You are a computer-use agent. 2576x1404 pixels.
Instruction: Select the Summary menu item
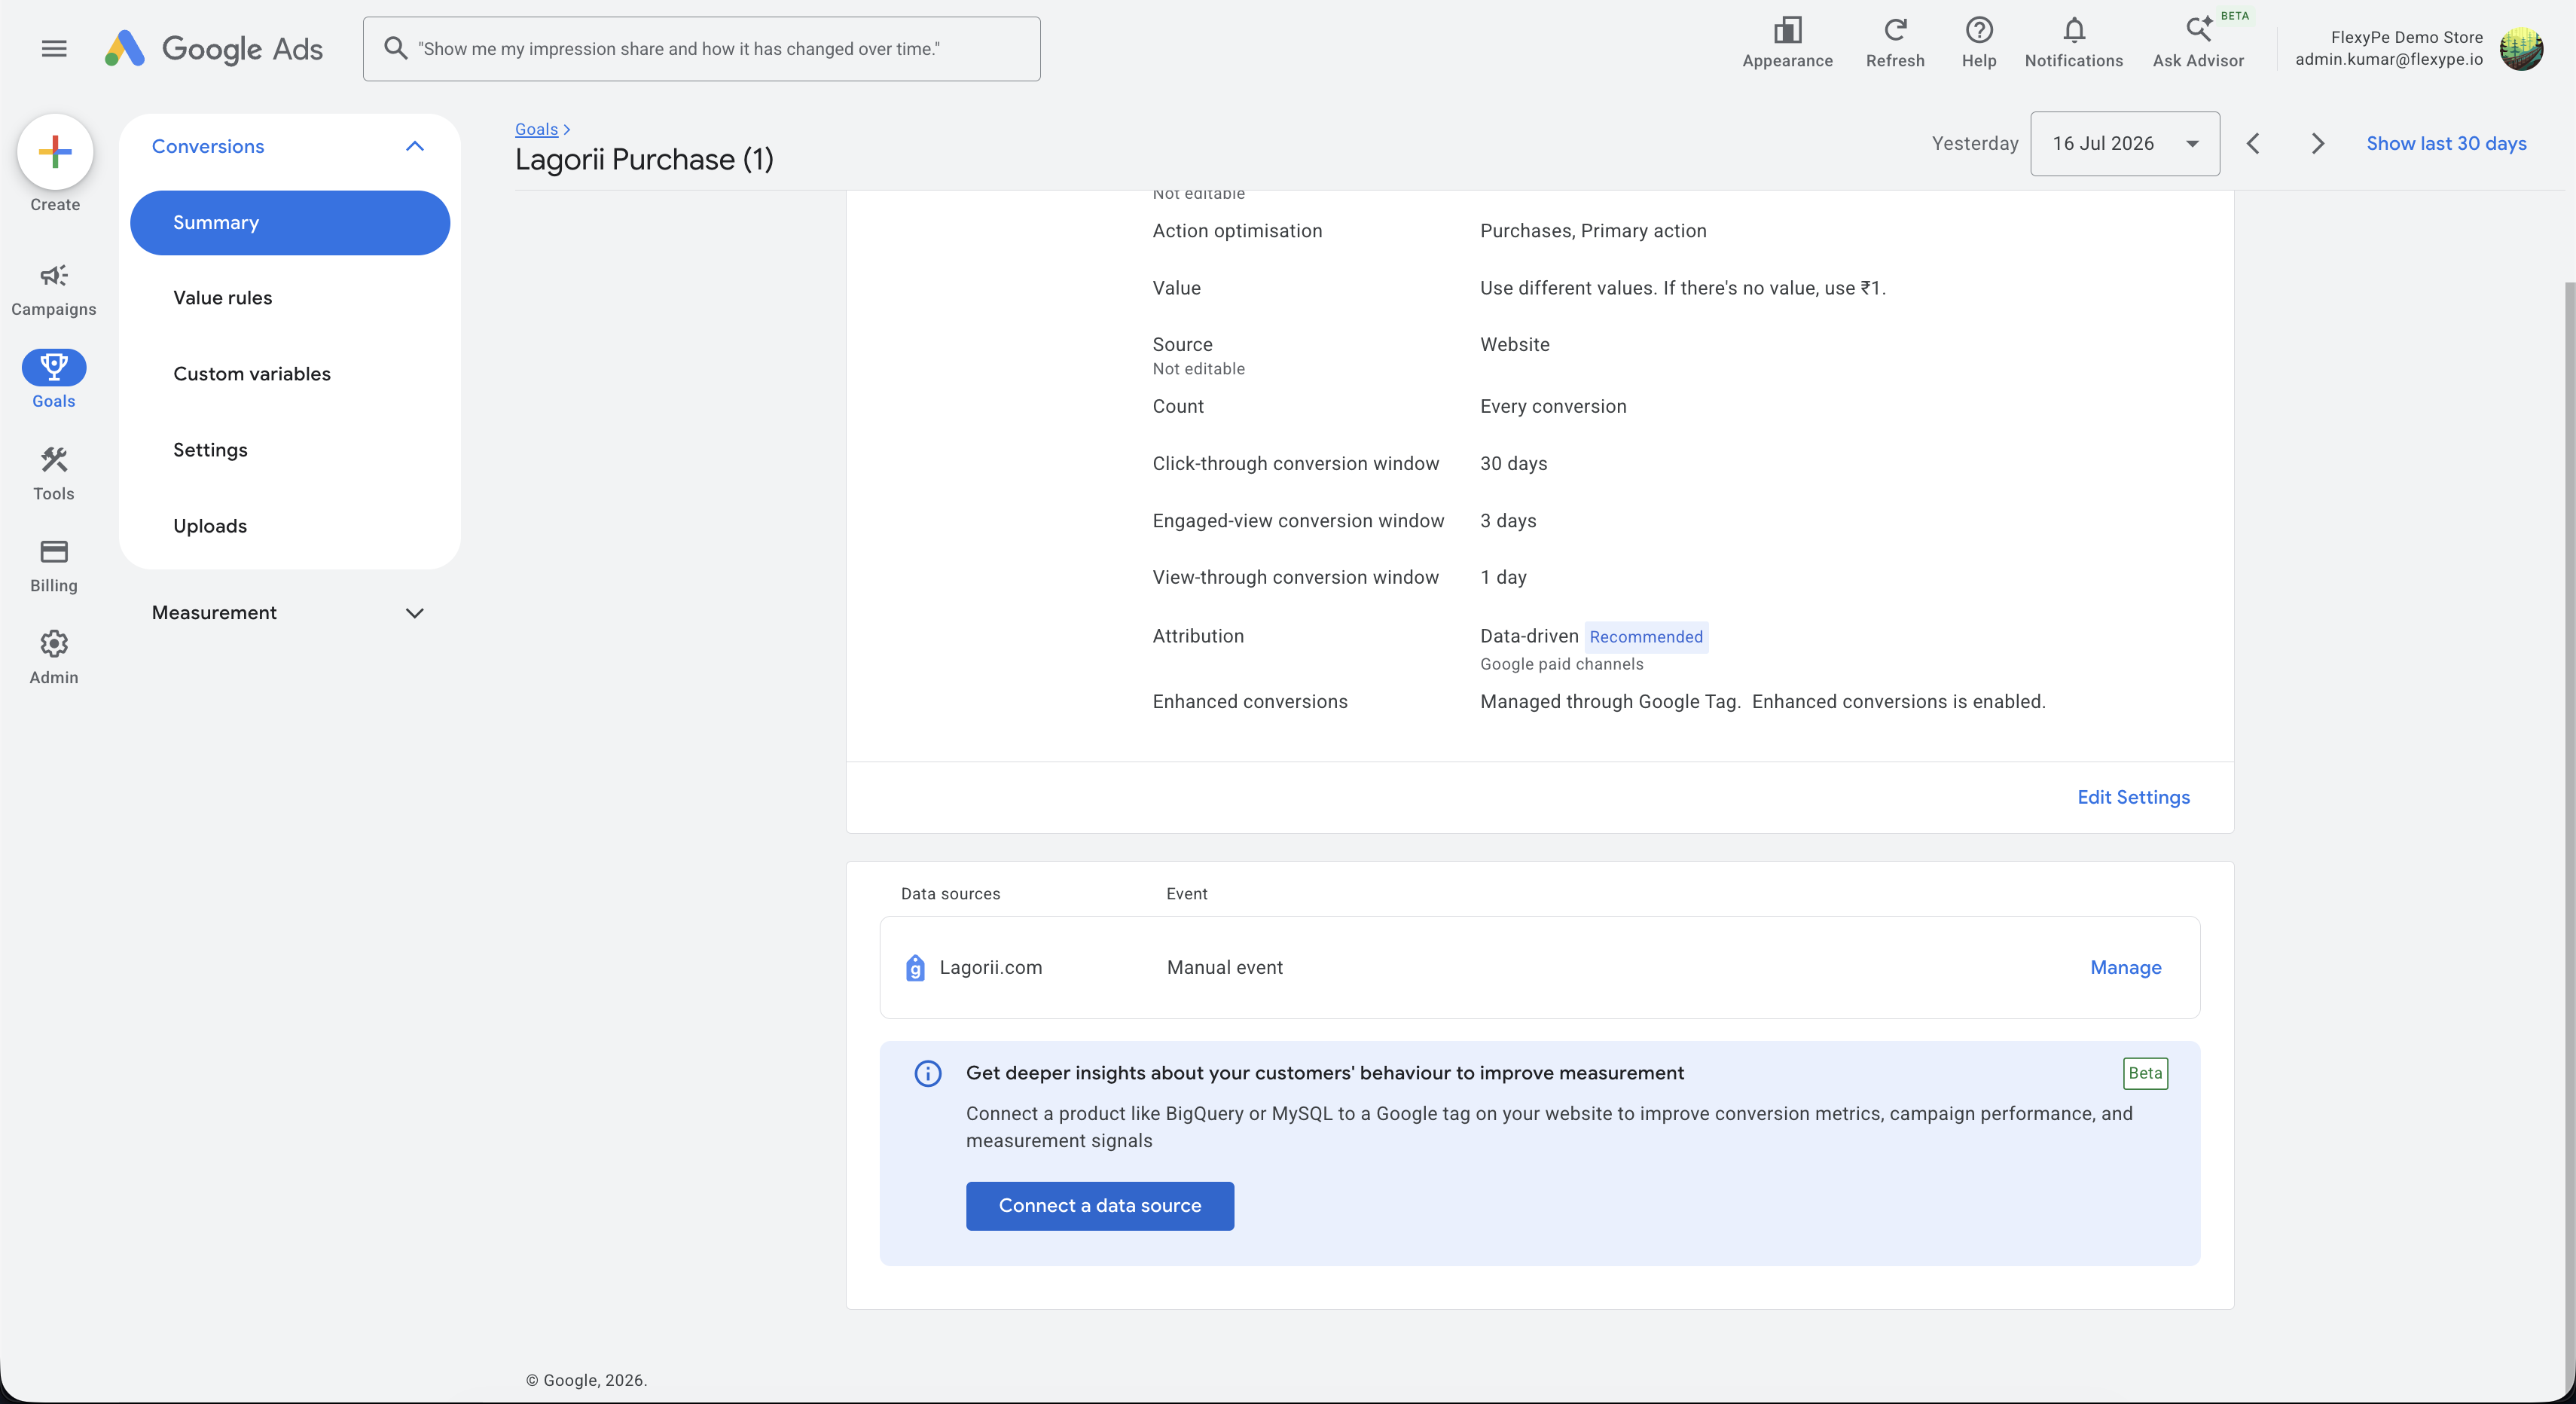pos(290,223)
